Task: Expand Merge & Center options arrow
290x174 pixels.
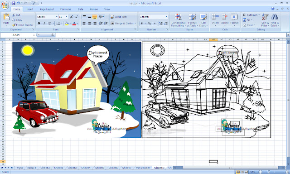Action: click(x=135, y=23)
